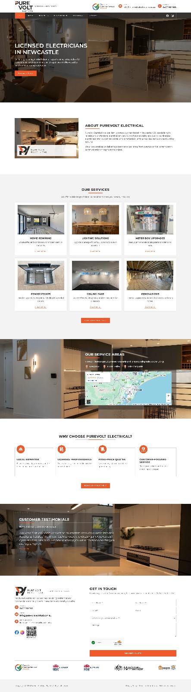Click into the Message text area
Viewport: 191px width, 692px height.
(133, 629)
